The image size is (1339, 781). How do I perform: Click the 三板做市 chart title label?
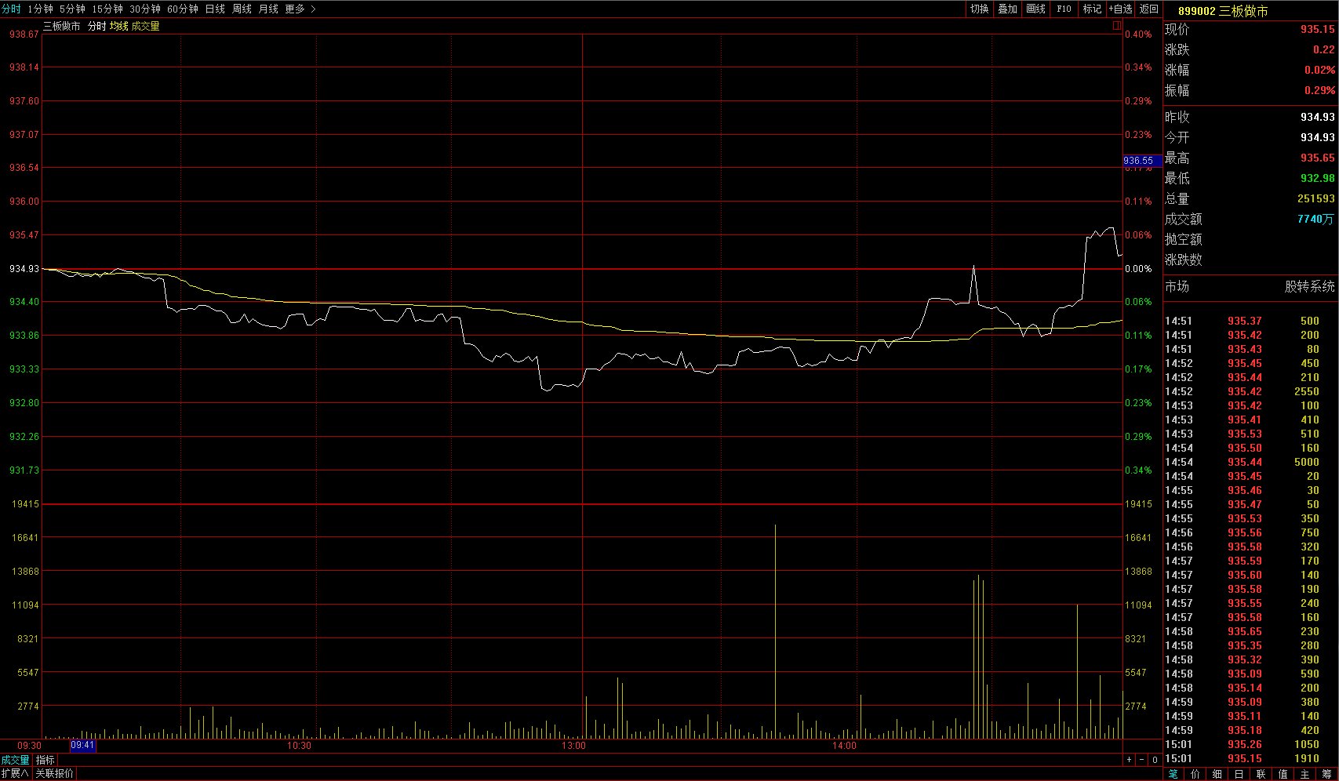click(x=61, y=26)
